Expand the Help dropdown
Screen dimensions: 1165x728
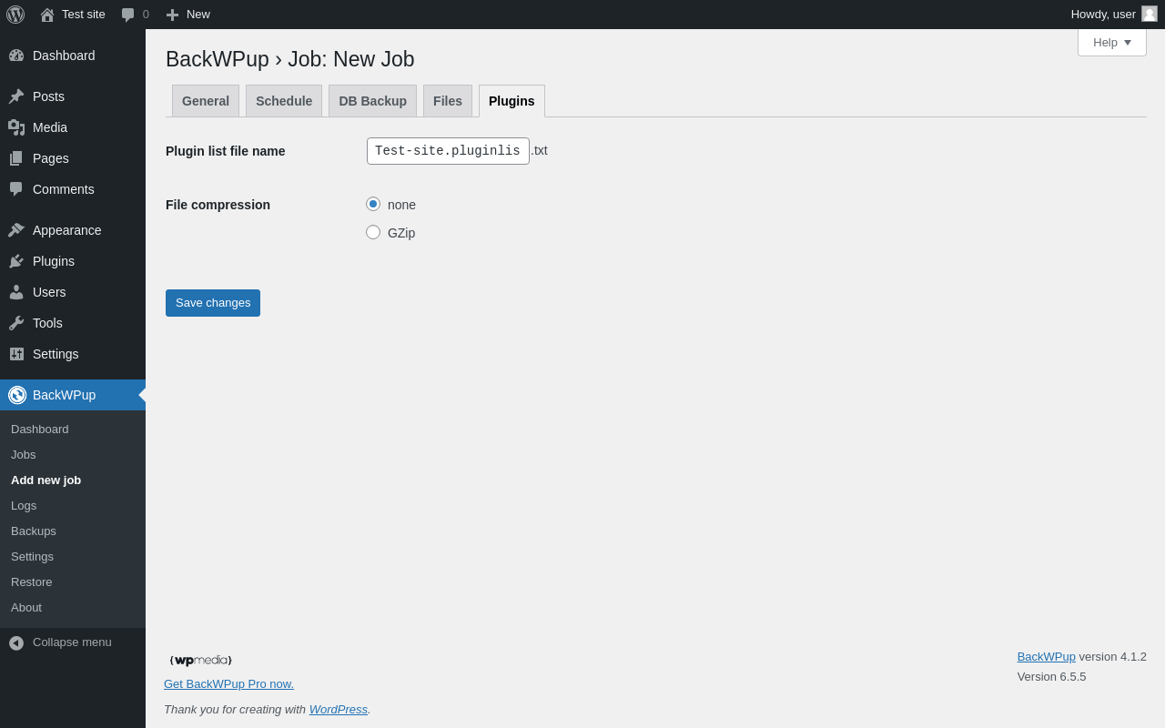[1112, 42]
